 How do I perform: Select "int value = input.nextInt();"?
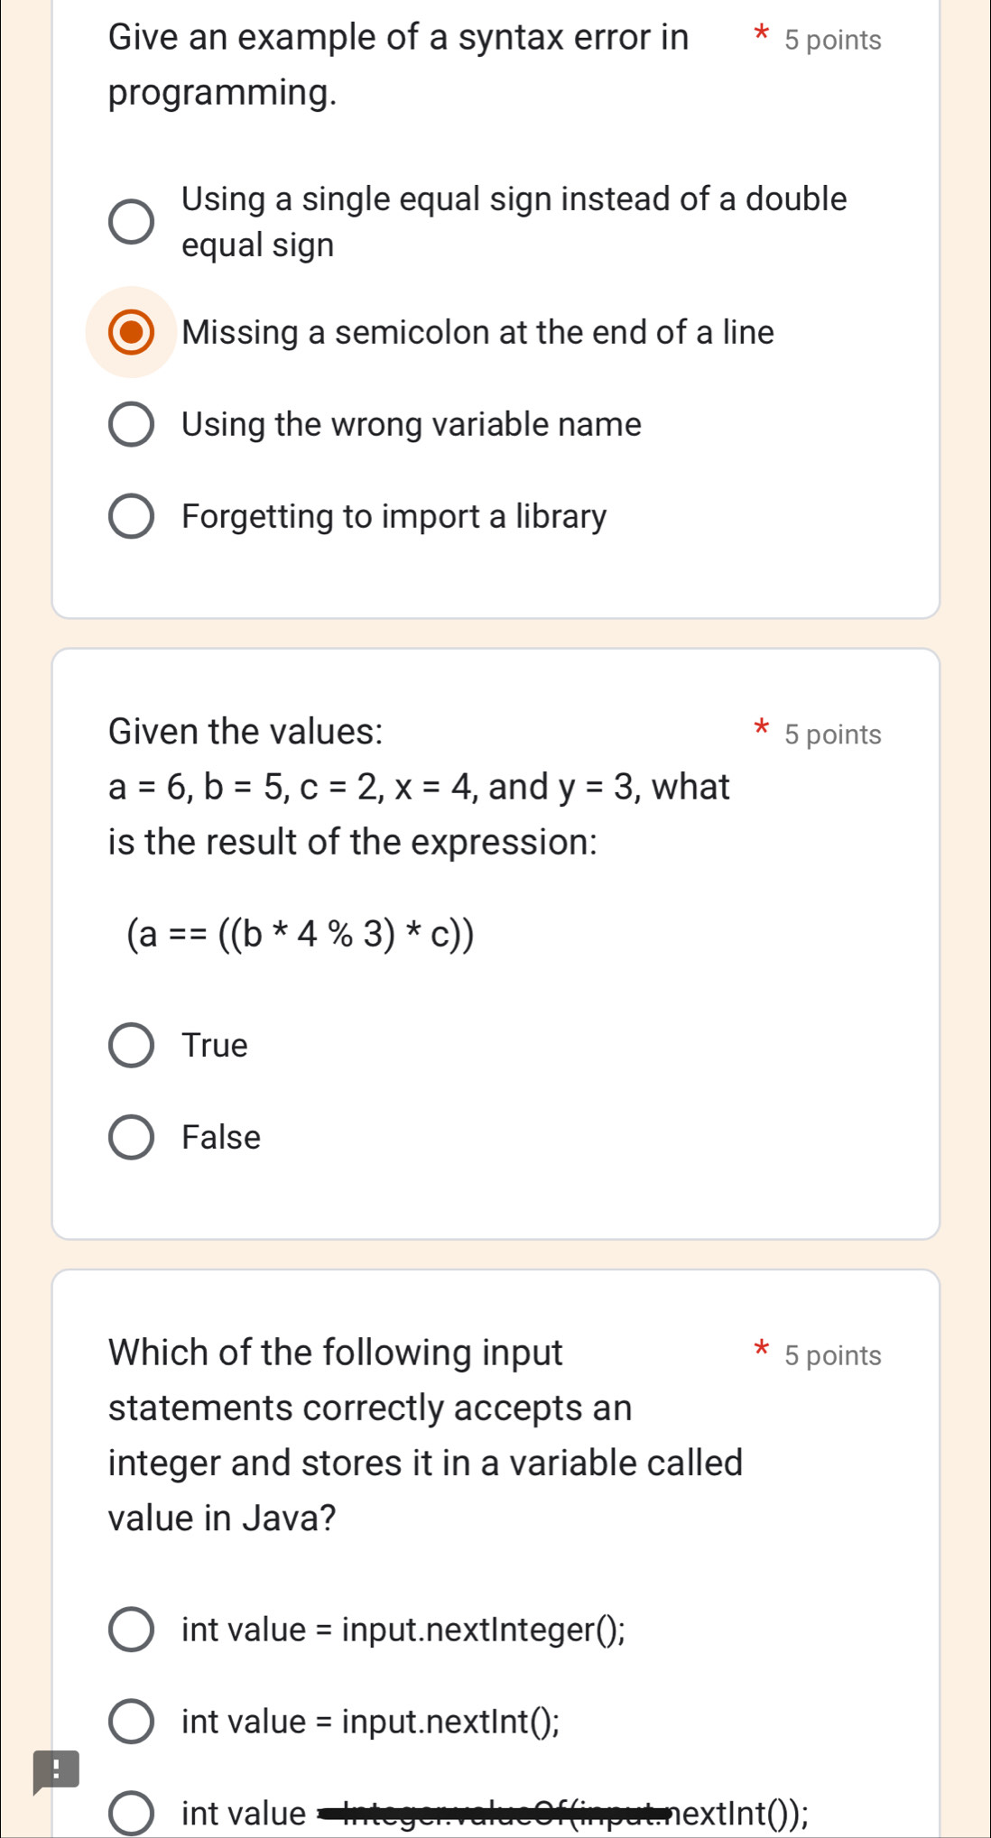pos(132,1721)
